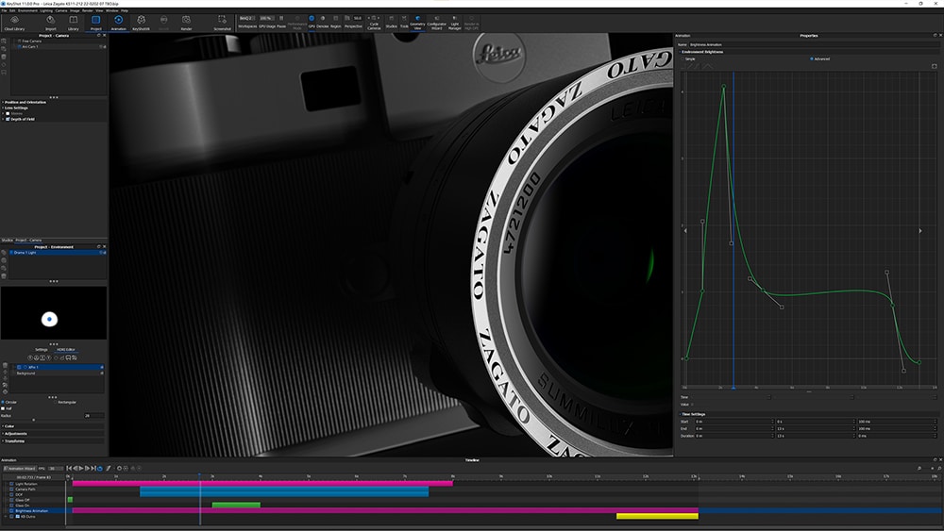
Task: Select the Advanced brightness mode radio
Action: pyautogui.click(x=812, y=58)
